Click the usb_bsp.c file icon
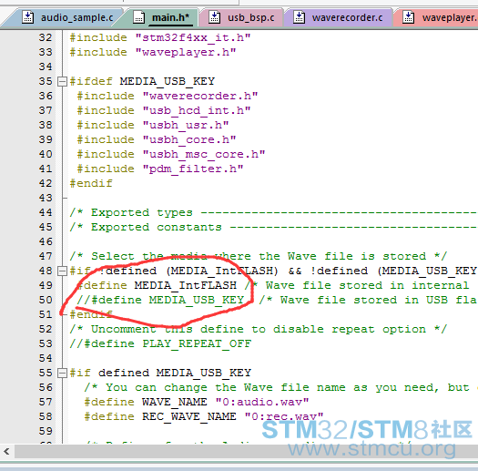 click(214, 17)
